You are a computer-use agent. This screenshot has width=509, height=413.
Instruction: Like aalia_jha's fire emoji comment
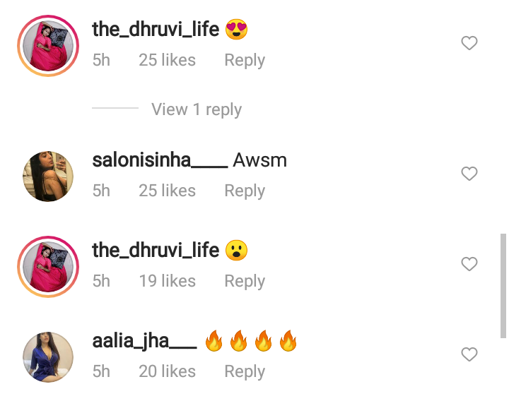[469, 354]
